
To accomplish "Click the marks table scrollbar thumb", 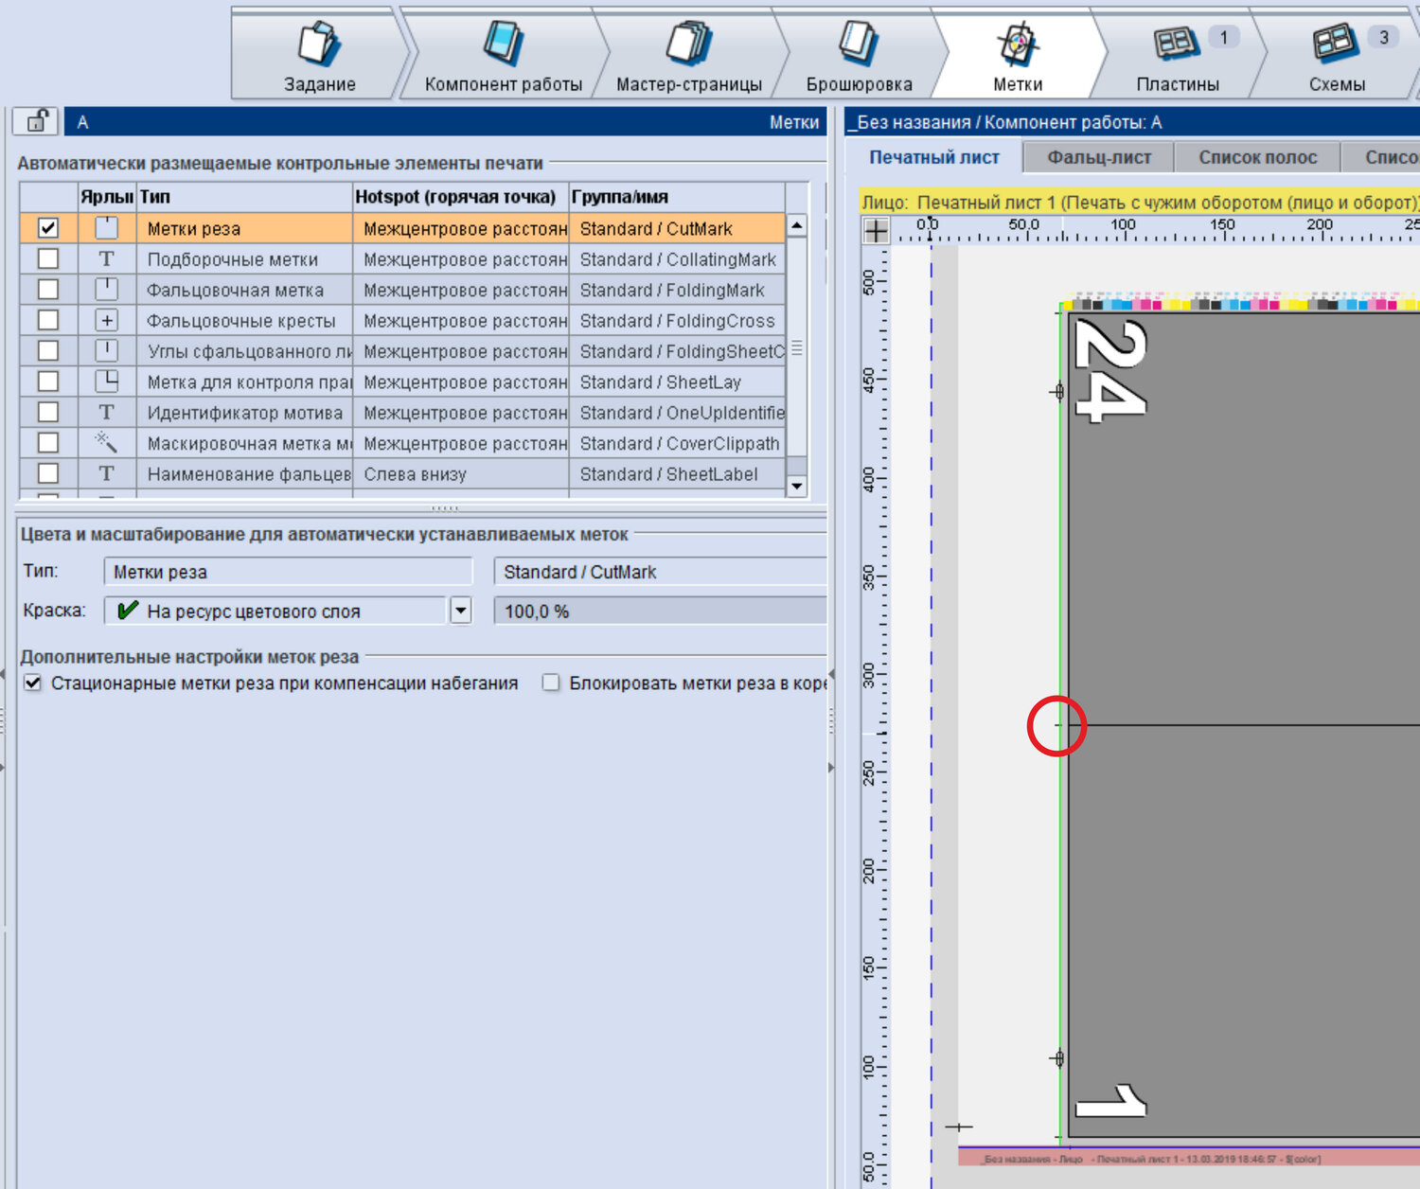I will 797,346.
